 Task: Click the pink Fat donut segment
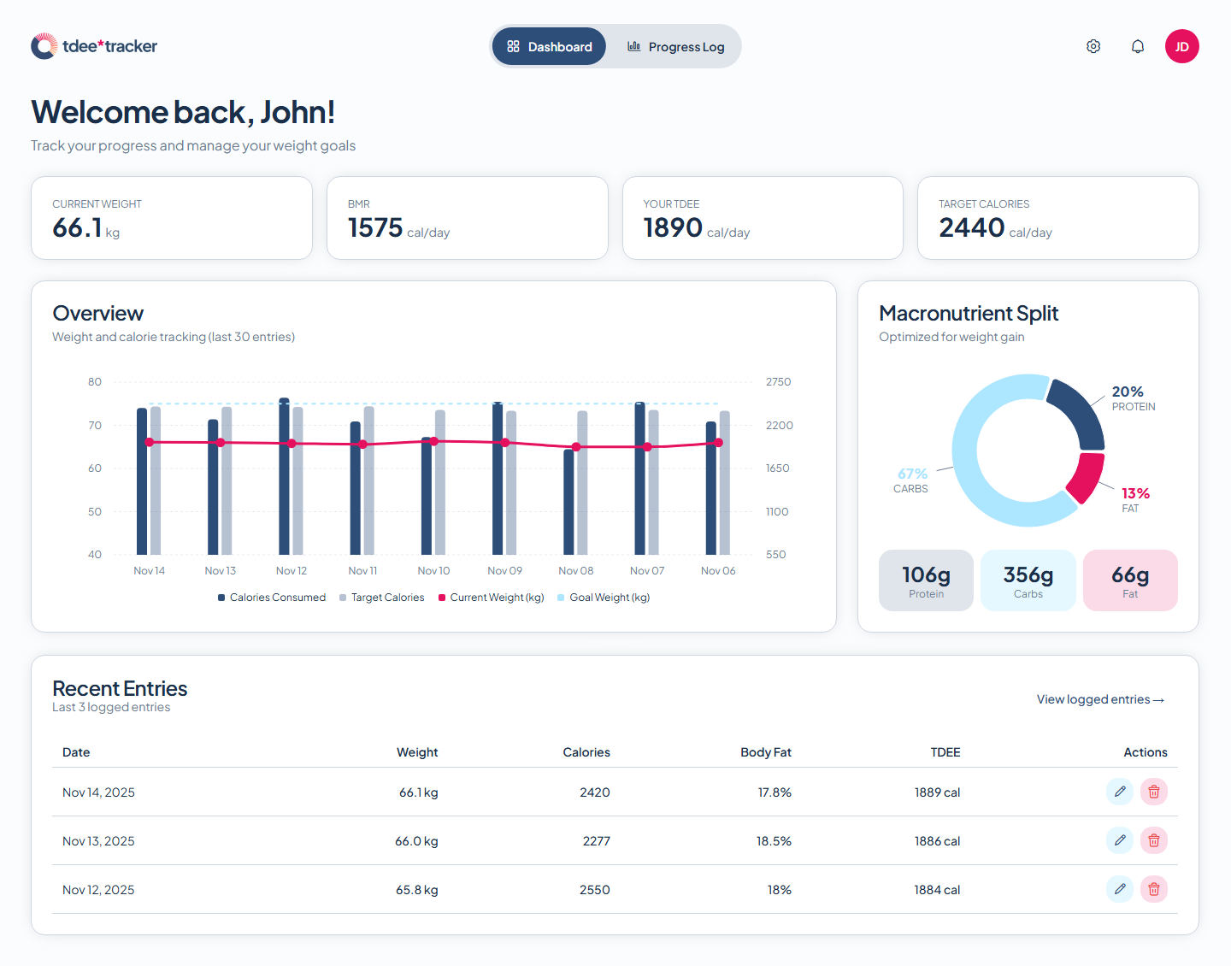coord(1087,478)
